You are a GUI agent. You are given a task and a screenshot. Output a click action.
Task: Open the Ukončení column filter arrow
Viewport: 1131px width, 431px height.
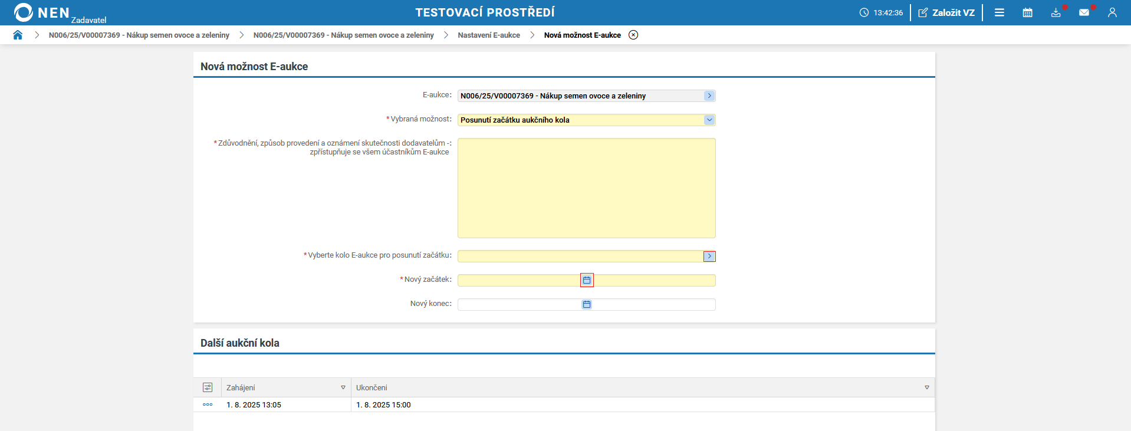[927, 387]
